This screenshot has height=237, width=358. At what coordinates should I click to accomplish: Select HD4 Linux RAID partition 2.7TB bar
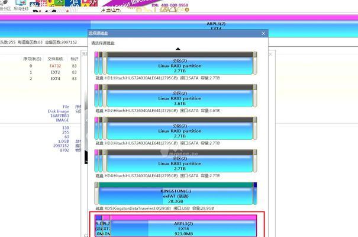(x=180, y=161)
